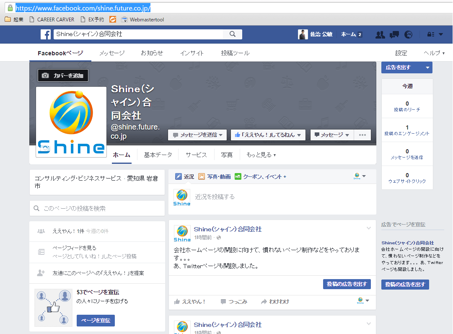Click the つっこみ comment button
453x334 pixels.
(234, 302)
